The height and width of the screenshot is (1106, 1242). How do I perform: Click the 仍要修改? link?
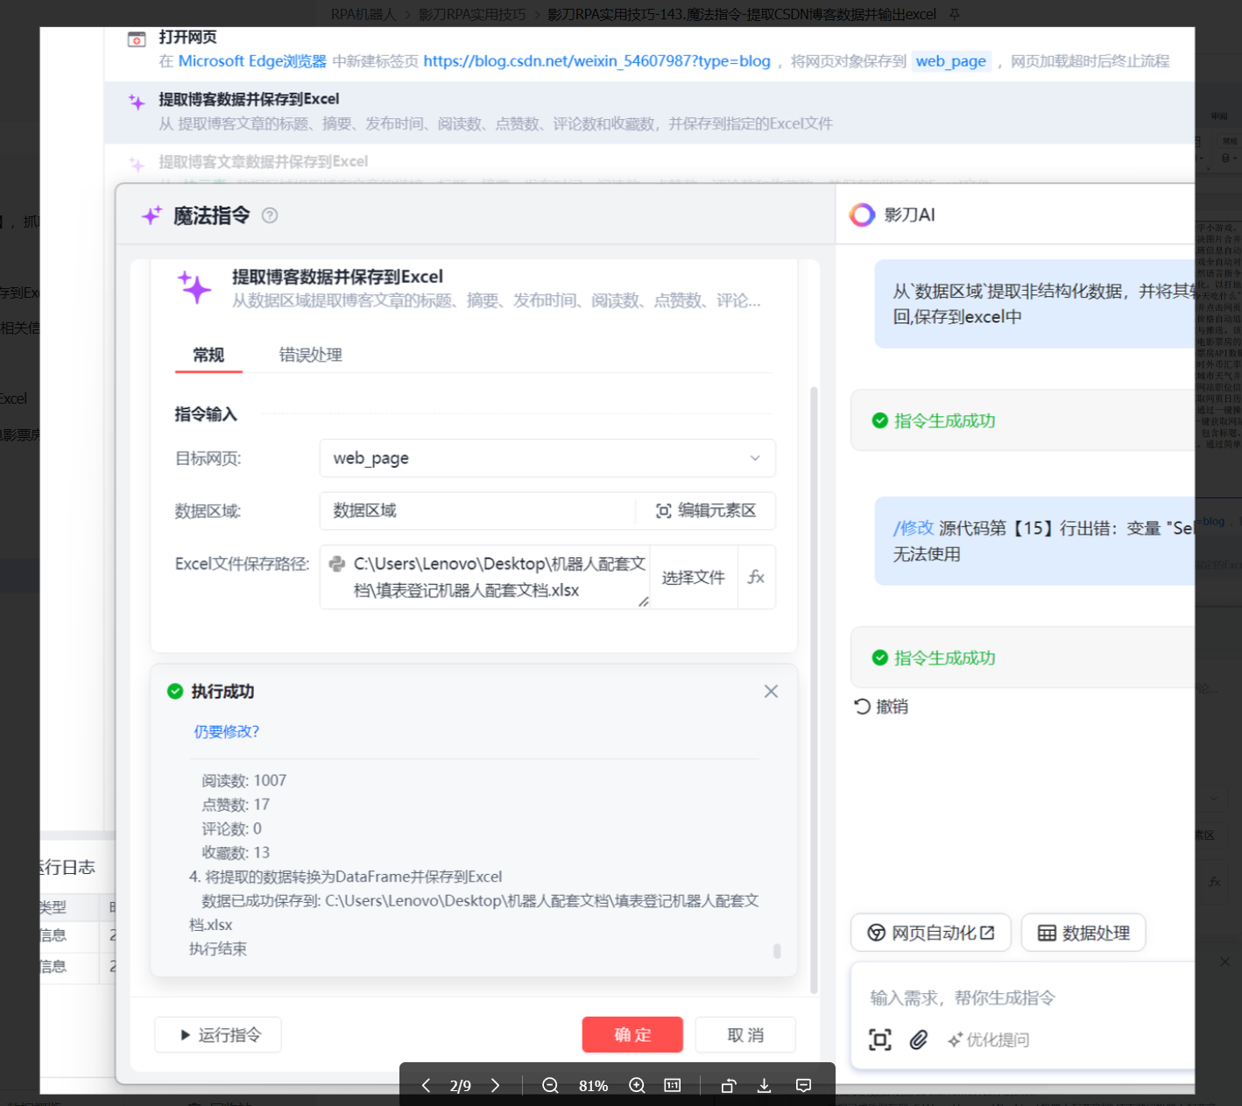226,731
